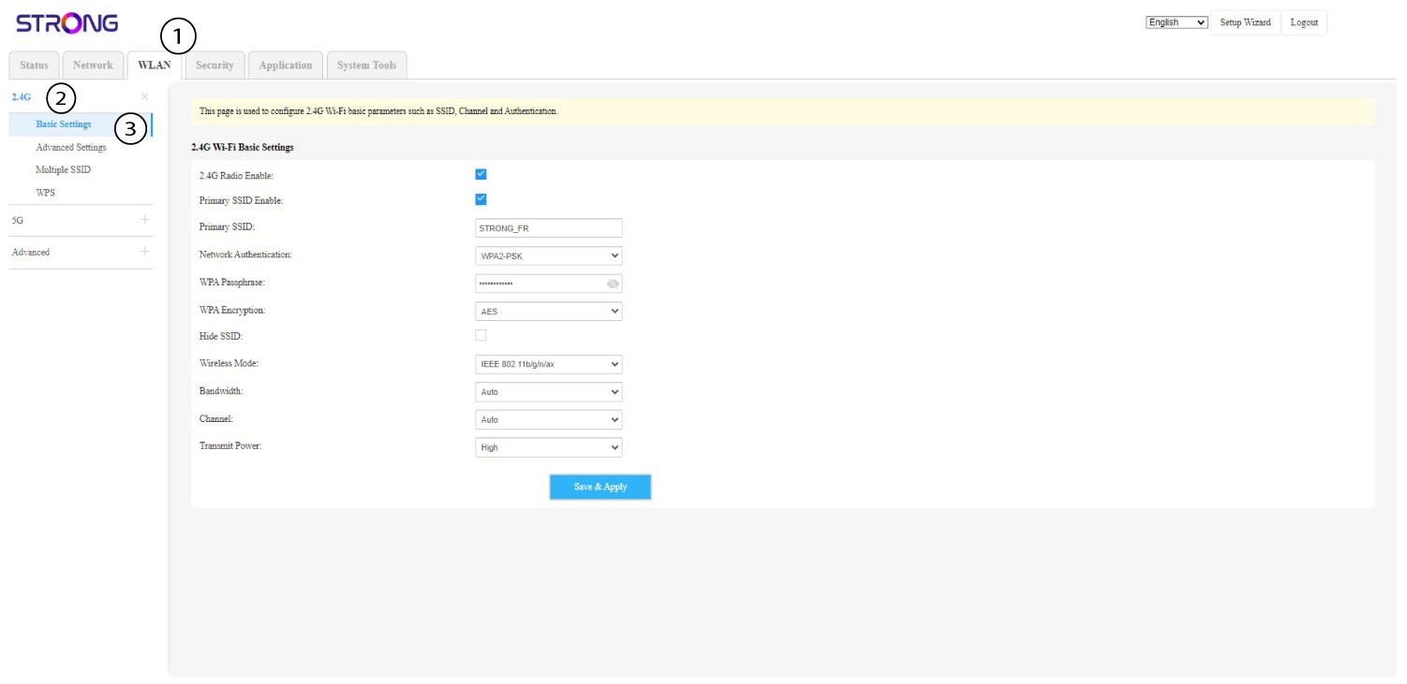Screen dimensions: 1407x684
Task: Open Multiple SSID settings
Action: [63, 170]
